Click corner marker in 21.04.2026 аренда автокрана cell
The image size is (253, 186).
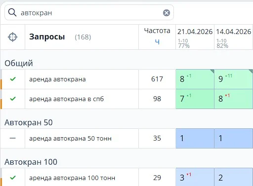click(x=212, y=71)
